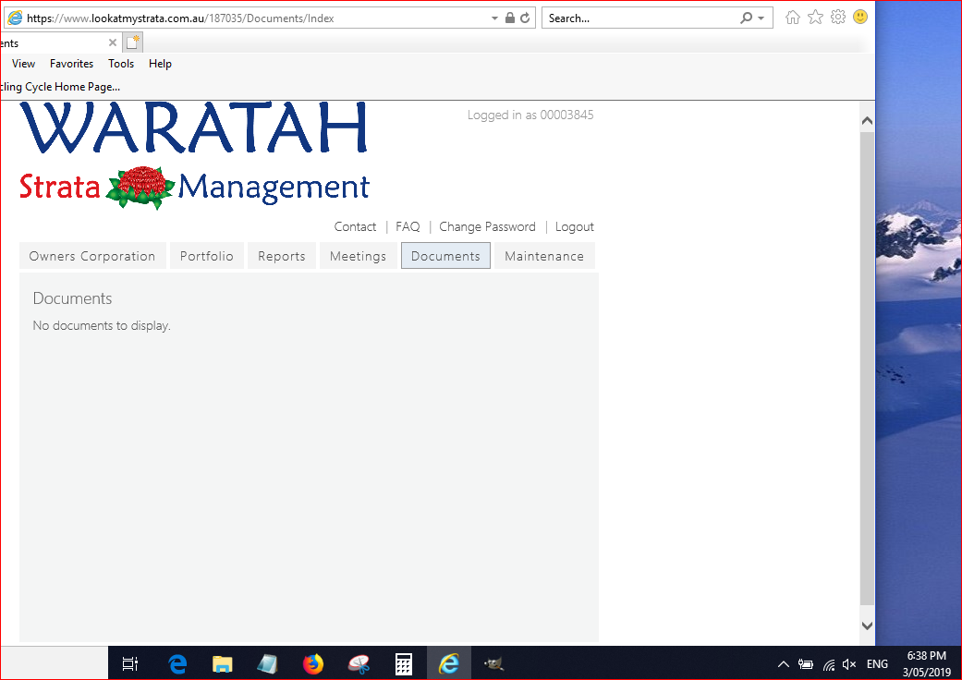The width and height of the screenshot is (962, 680).
Task: Click the security lock icon in address bar
Action: 510,18
